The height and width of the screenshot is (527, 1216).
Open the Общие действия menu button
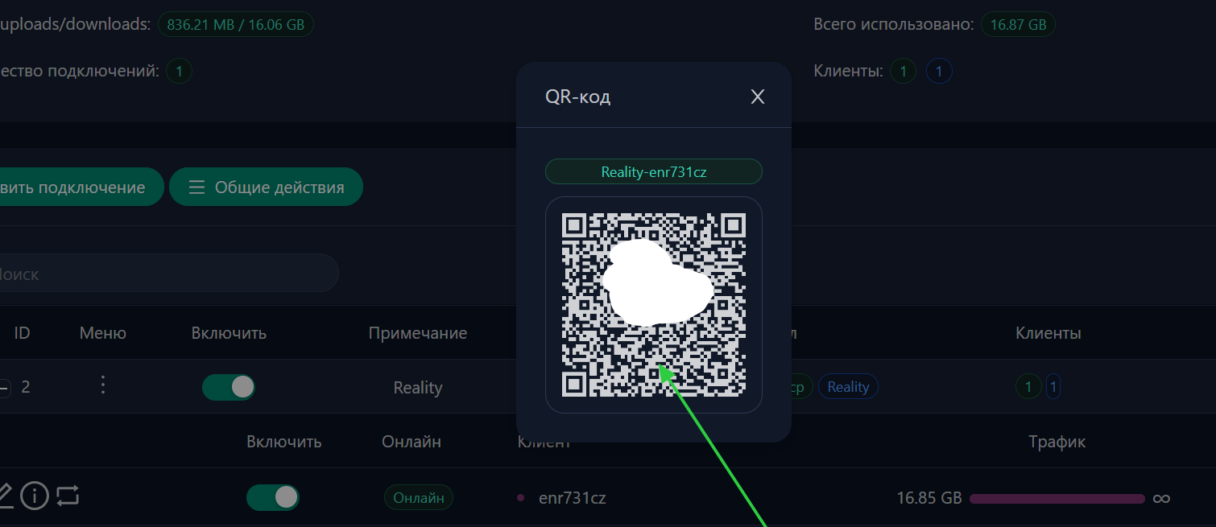click(x=266, y=187)
